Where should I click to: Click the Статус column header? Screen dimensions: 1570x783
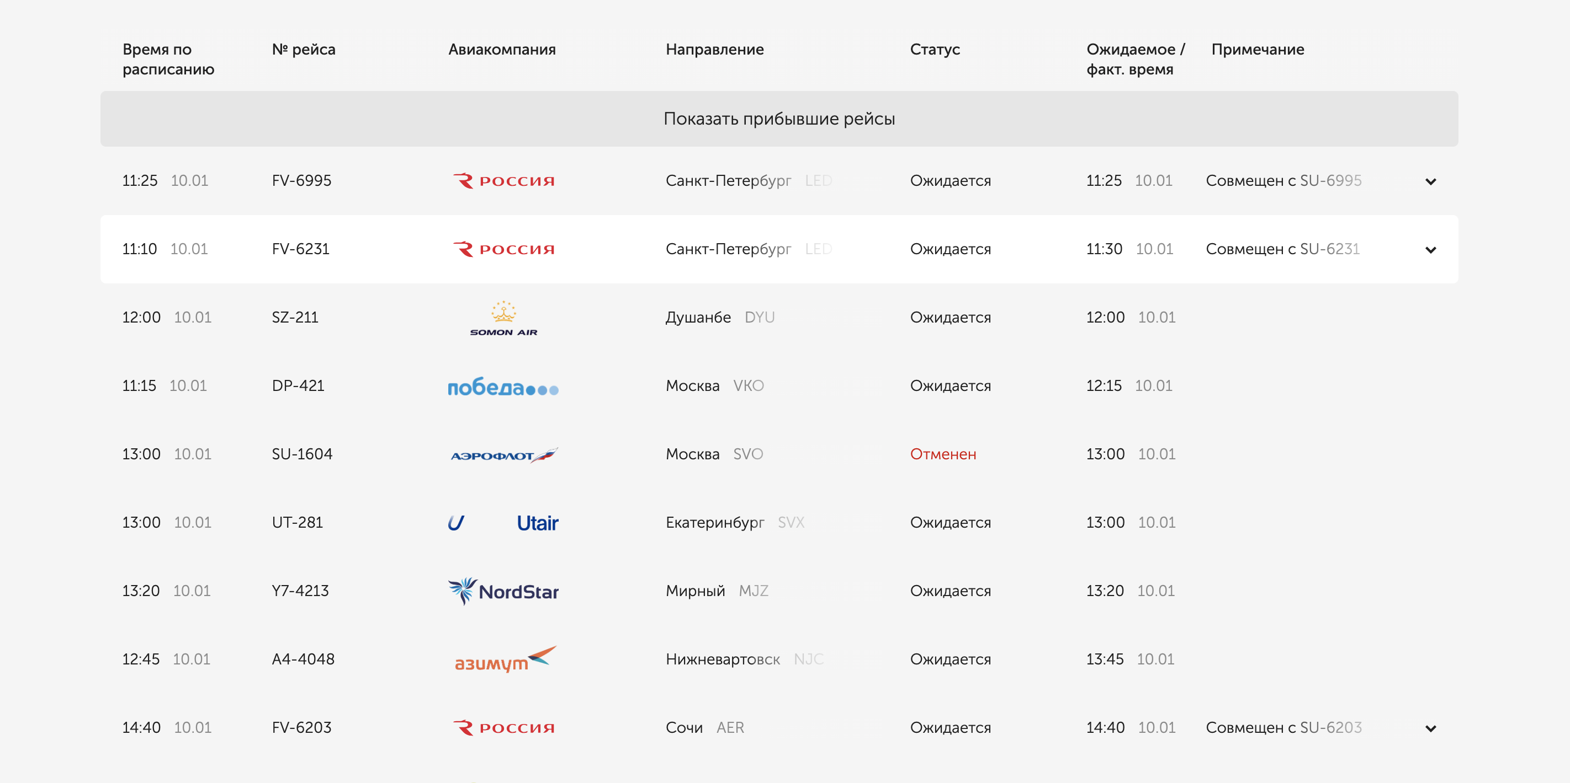click(935, 49)
